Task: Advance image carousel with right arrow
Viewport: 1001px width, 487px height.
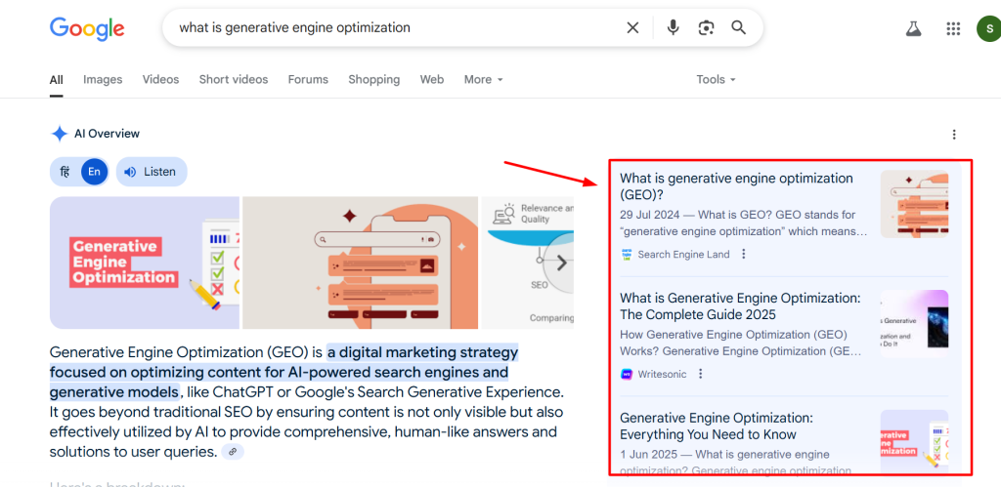Action: coord(561,263)
